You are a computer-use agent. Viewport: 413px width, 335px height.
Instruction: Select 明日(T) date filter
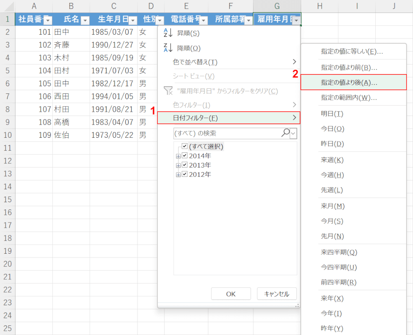pyautogui.click(x=353, y=113)
